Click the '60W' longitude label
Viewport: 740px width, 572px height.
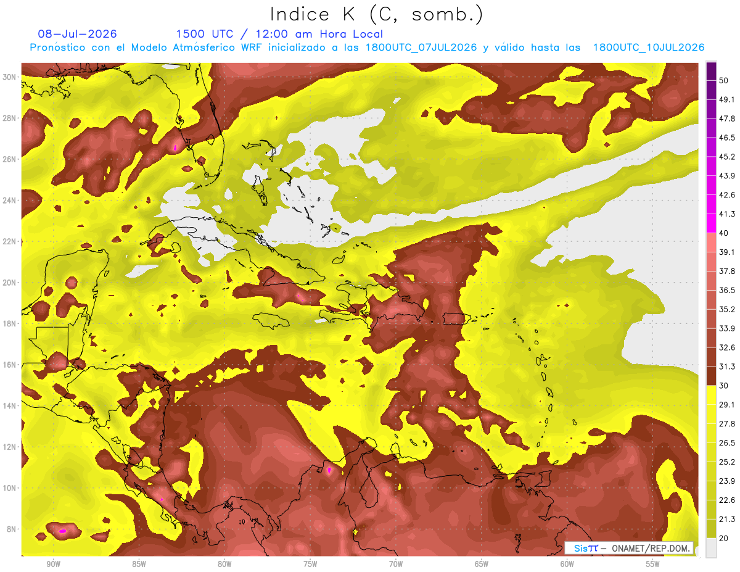point(567,564)
